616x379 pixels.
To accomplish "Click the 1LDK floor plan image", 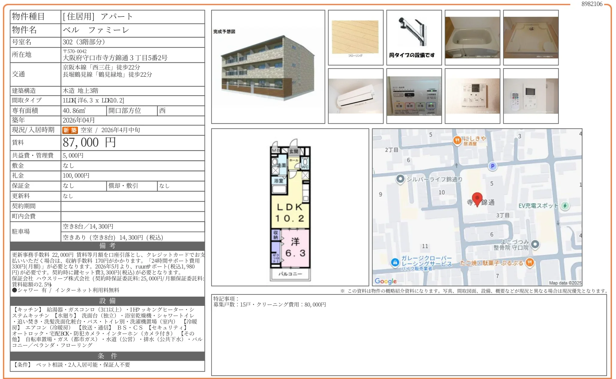I will pyautogui.click(x=290, y=207).
